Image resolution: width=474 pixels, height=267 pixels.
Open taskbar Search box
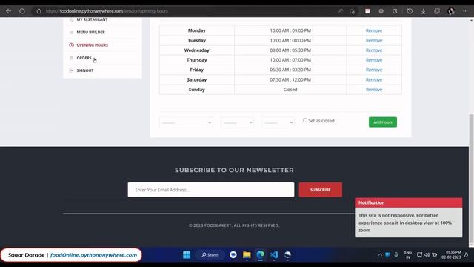(210, 255)
